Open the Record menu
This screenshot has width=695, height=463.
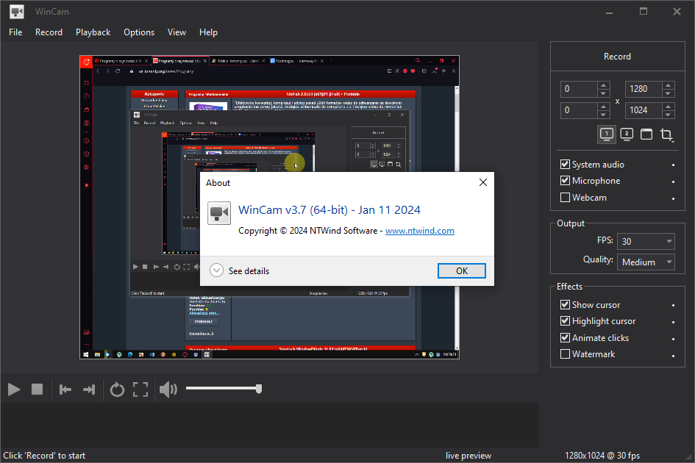tap(49, 32)
